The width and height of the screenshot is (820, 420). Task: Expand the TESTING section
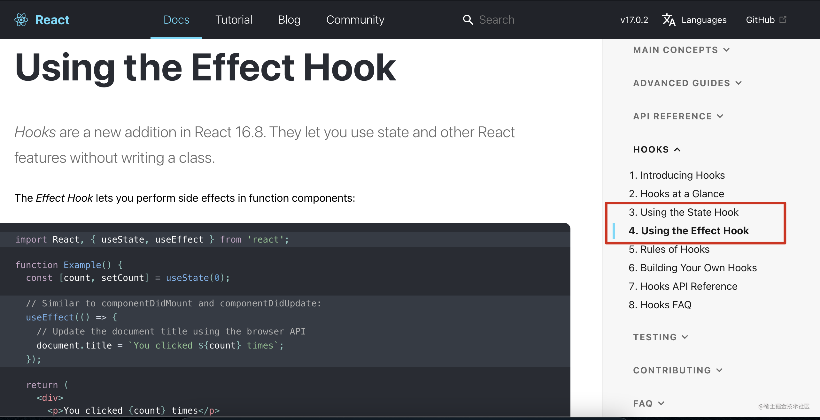point(660,337)
